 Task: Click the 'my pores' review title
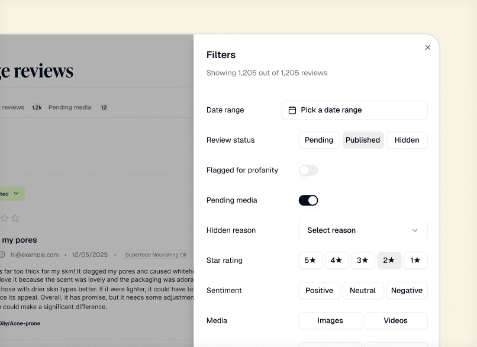click(x=20, y=240)
